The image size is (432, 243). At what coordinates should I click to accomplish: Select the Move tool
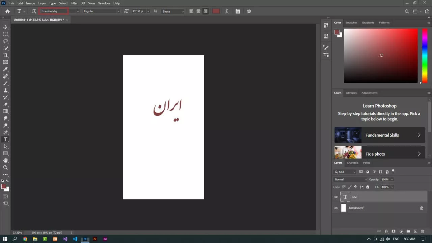tap(5, 27)
